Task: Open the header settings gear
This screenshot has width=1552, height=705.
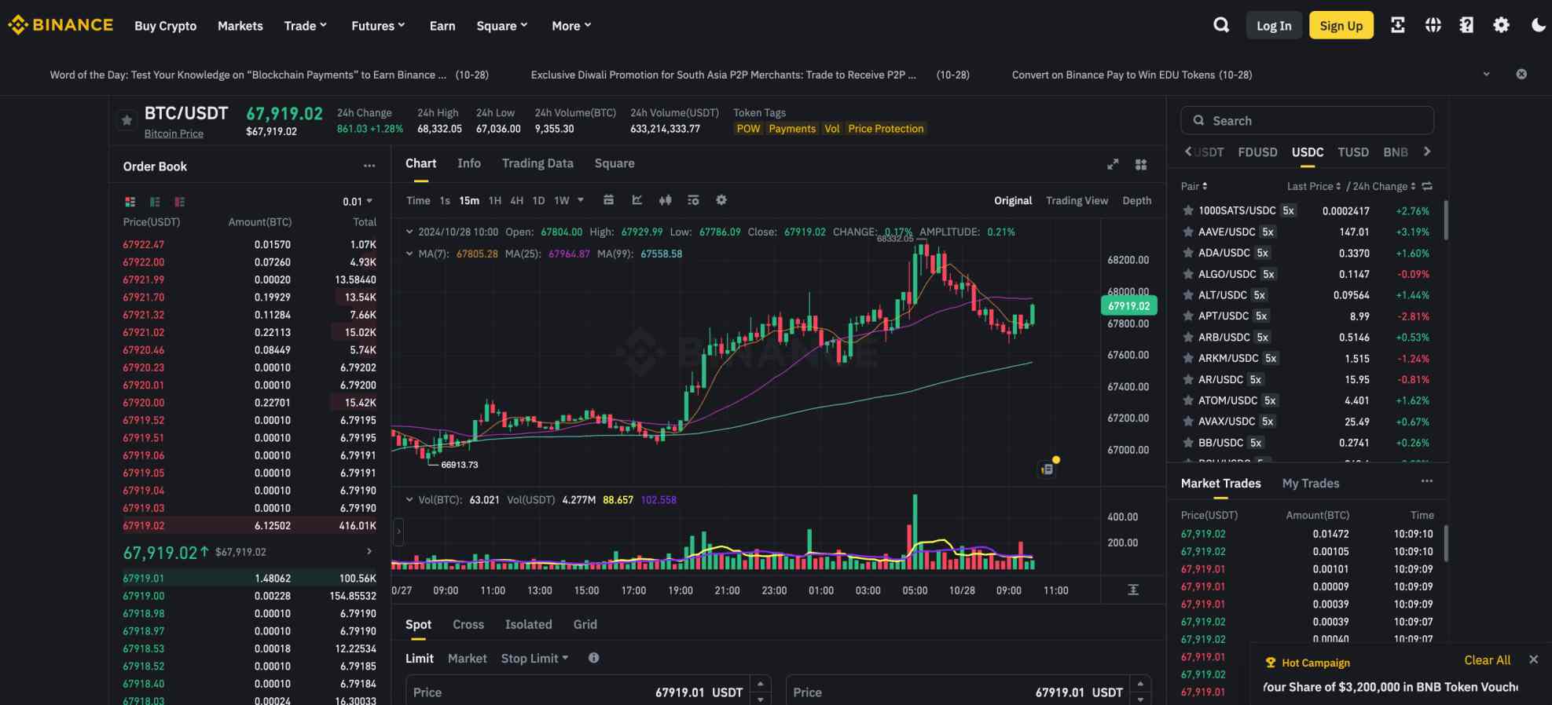Action: [x=1501, y=25]
